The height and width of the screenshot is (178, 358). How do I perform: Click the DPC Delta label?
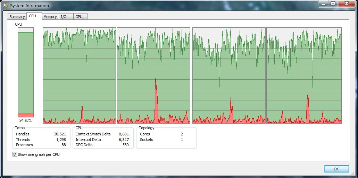pyautogui.click(x=84, y=145)
